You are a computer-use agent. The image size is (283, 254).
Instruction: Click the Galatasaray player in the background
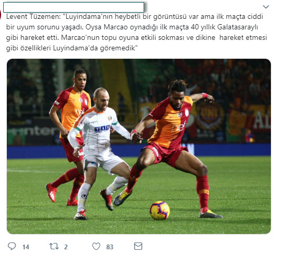pos(68,137)
